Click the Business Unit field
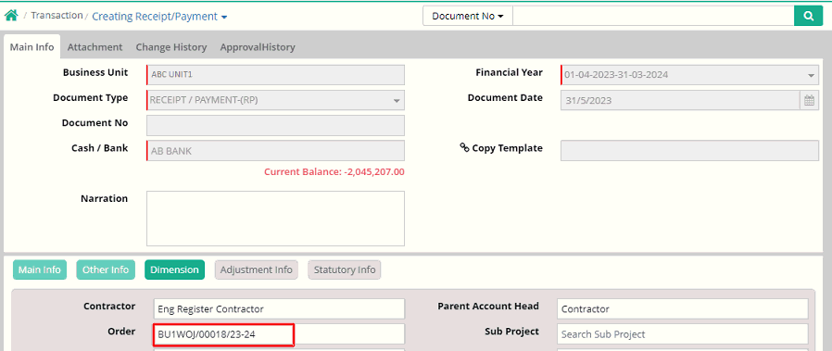832x351 pixels. pos(275,75)
